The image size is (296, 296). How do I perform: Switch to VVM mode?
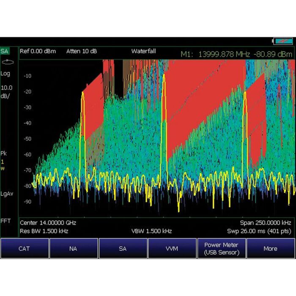click(x=172, y=248)
